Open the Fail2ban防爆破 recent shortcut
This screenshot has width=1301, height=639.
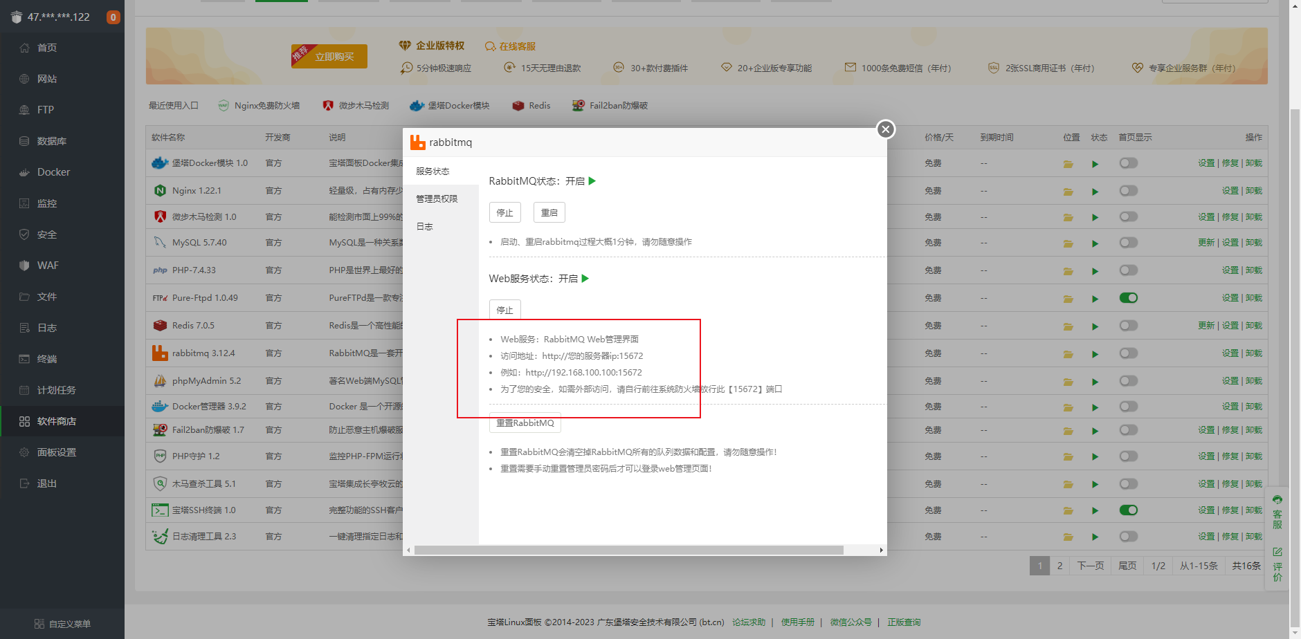click(x=610, y=106)
